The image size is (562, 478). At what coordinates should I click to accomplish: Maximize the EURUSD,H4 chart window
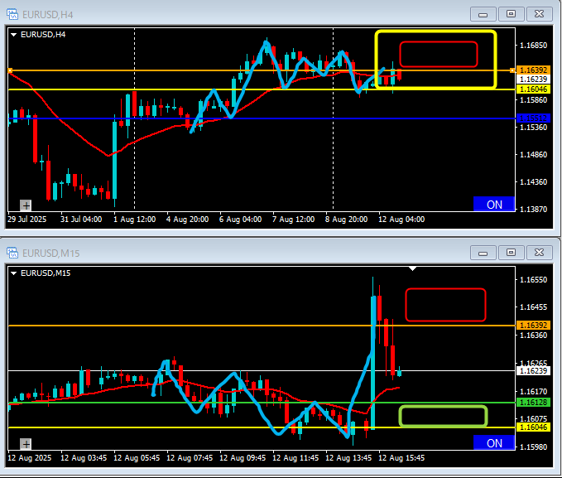tap(511, 14)
